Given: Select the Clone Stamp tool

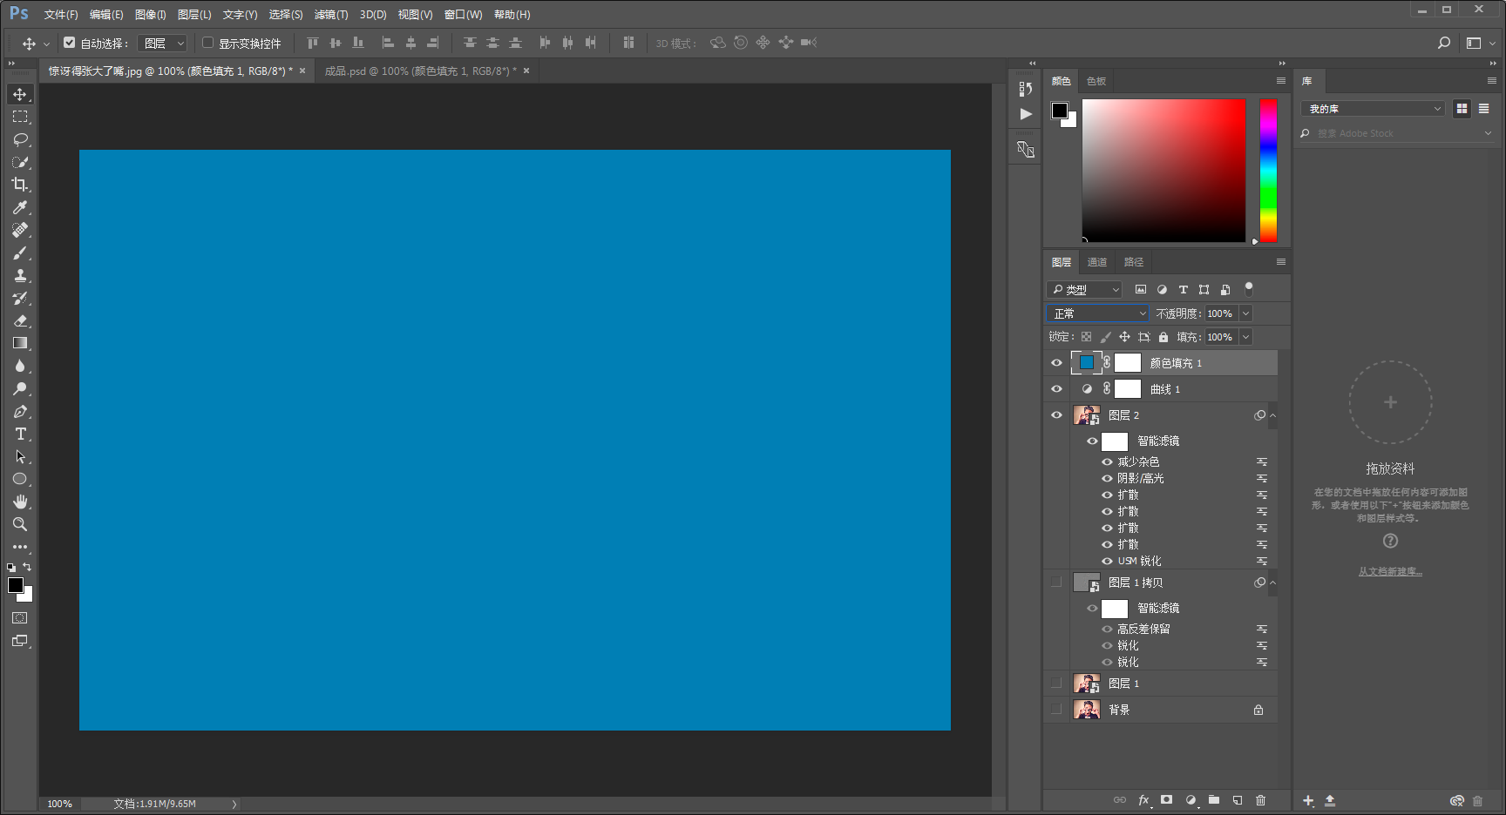Looking at the screenshot, I should 20,275.
